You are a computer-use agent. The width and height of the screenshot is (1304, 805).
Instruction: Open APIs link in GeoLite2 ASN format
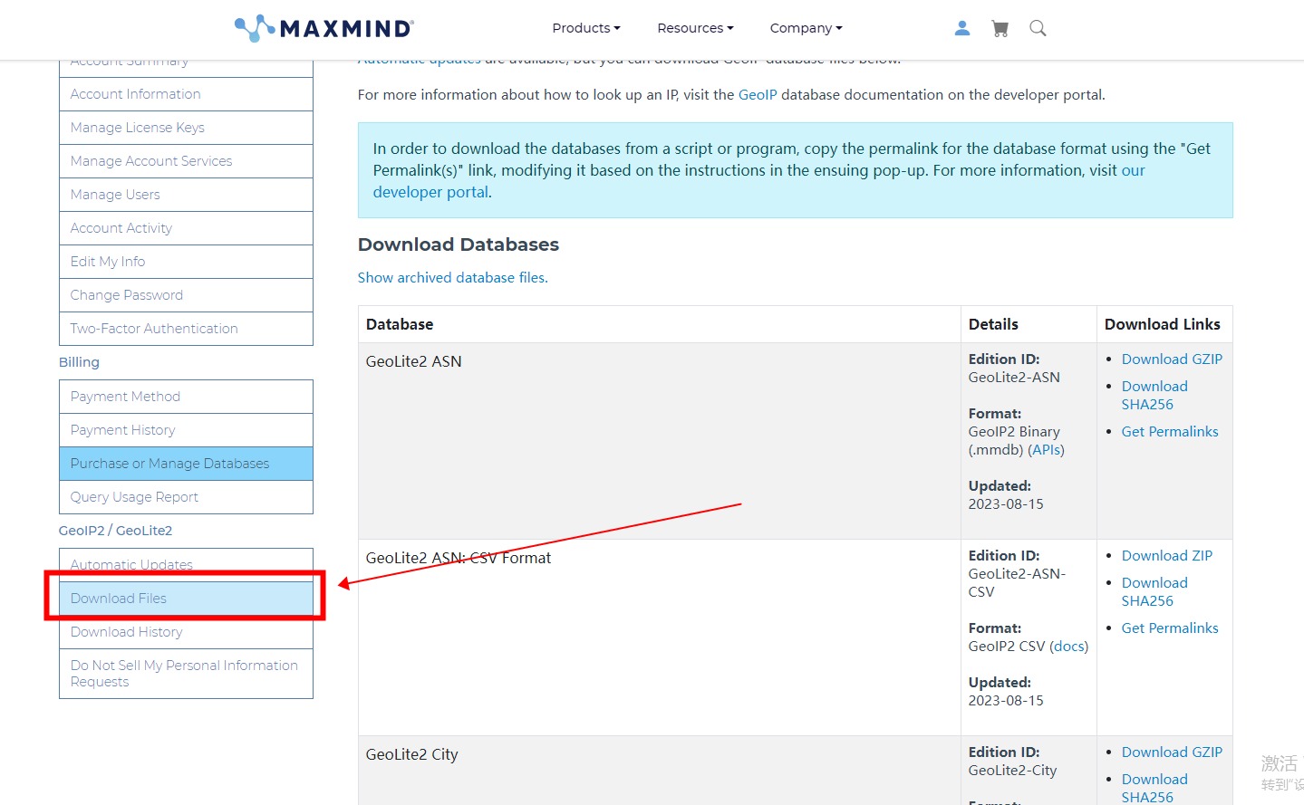[1046, 450]
